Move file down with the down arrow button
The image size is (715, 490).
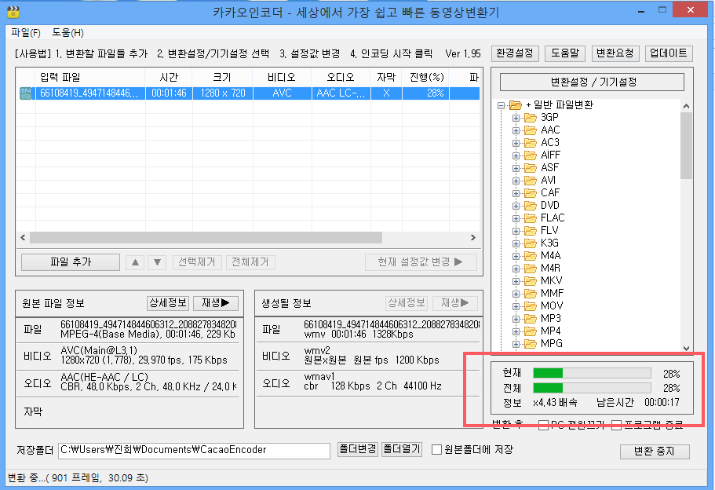click(x=157, y=262)
